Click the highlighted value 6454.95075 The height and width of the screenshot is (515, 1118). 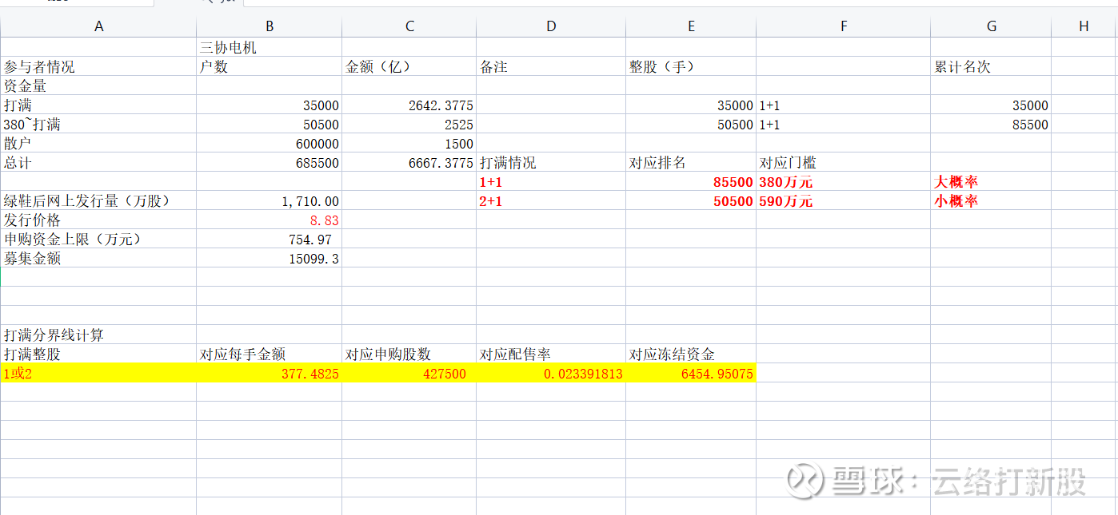691,373
